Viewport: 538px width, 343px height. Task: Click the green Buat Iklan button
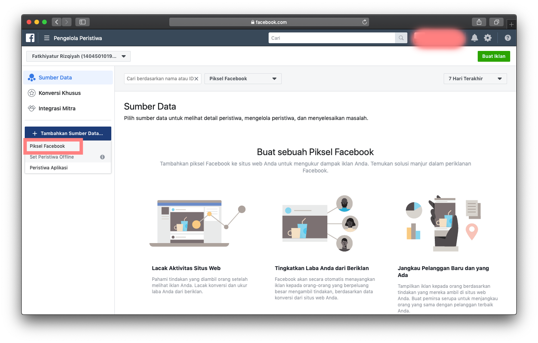tap(494, 56)
